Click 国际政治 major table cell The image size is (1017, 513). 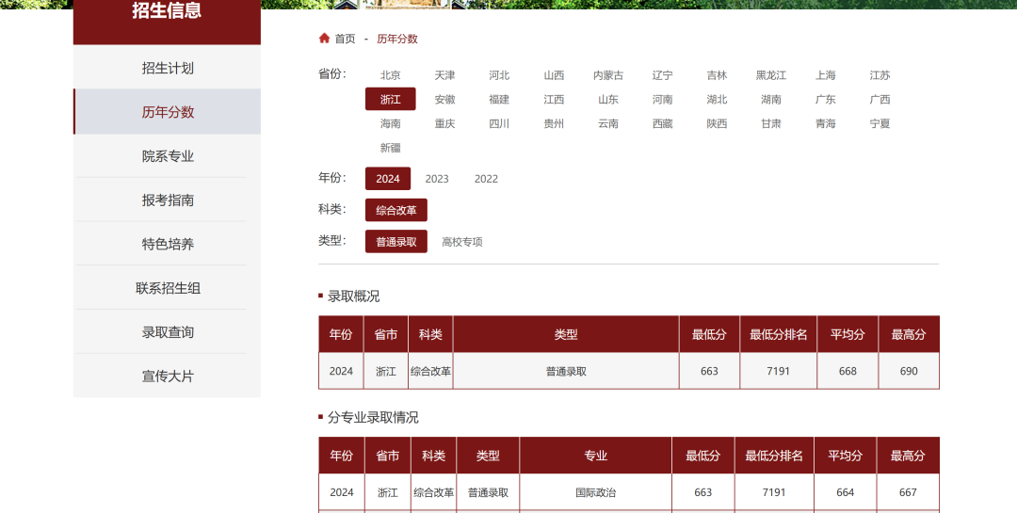point(596,492)
